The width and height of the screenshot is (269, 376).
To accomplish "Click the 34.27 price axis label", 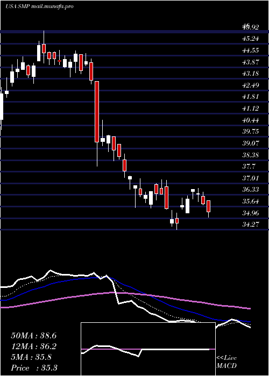I will (x=251, y=224).
